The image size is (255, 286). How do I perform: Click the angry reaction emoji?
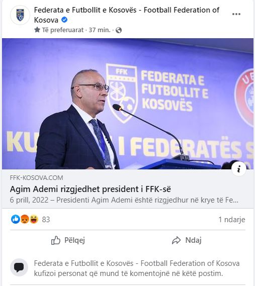click(25, 219)
